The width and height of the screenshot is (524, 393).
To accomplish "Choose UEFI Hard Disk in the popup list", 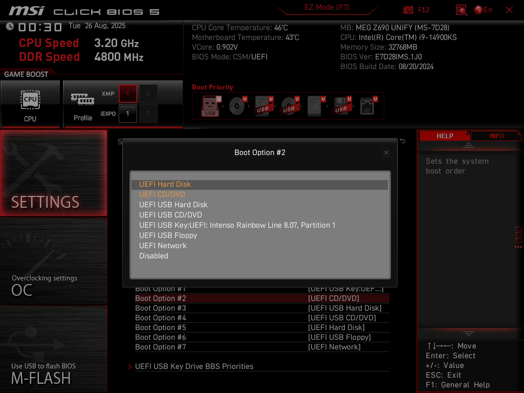I will [x=259, y=184].
